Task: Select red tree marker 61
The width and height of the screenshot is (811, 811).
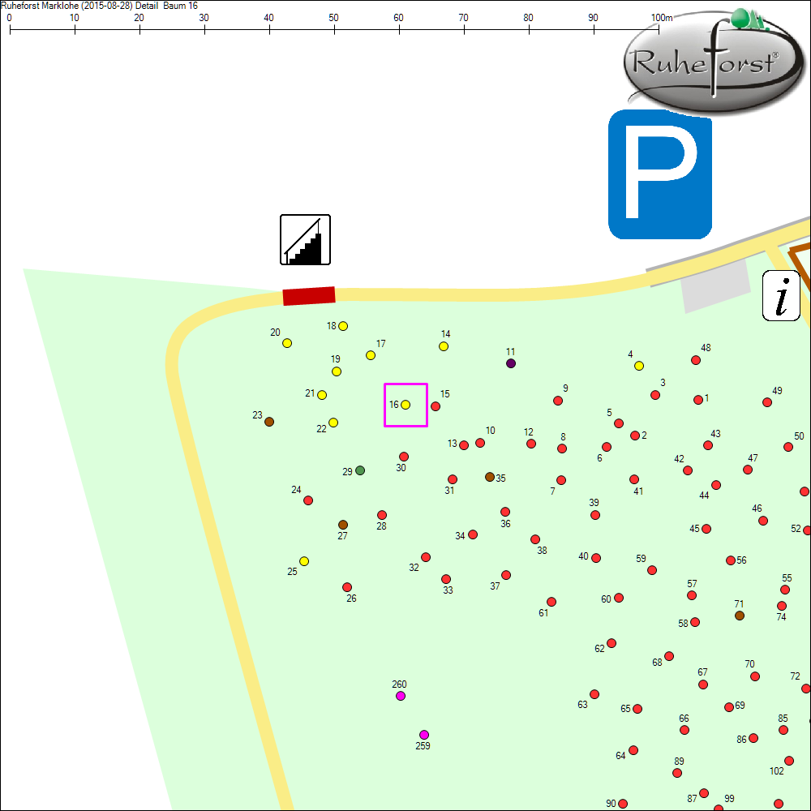Action: 551,602
